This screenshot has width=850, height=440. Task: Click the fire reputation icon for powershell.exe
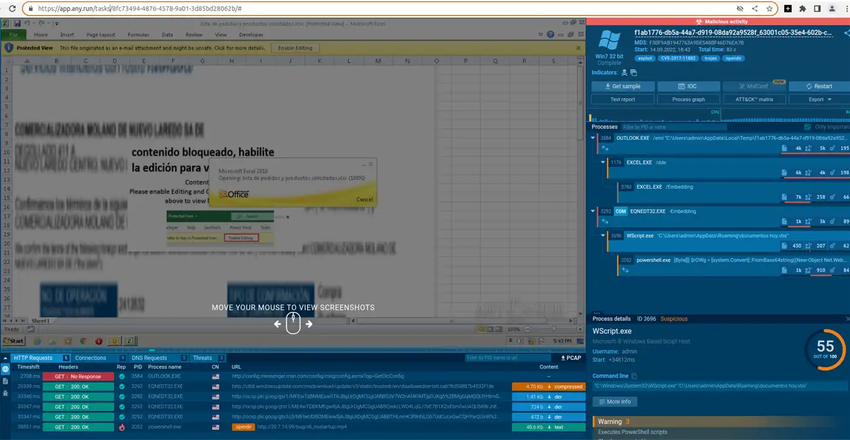point(122,427)
